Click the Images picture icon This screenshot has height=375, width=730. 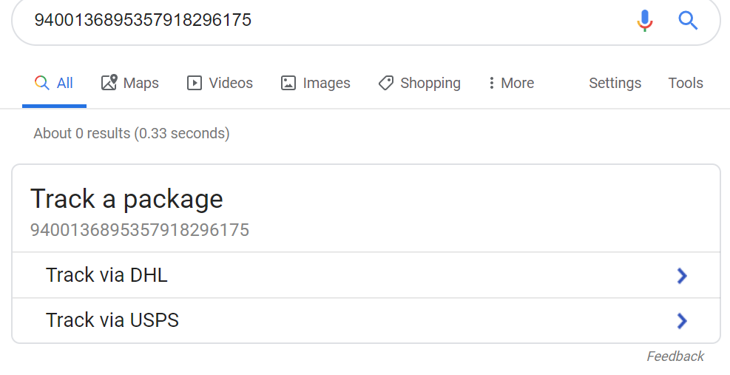[288, 83]
